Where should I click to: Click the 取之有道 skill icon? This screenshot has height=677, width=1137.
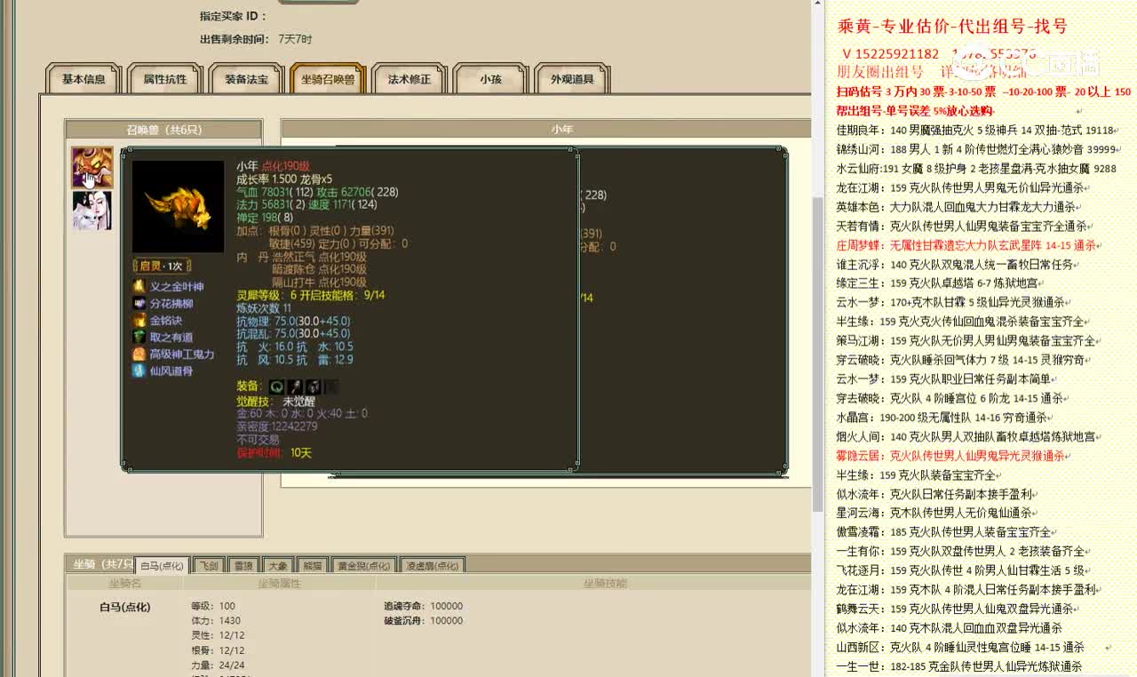pyautogui.click(x=139, y=337)
